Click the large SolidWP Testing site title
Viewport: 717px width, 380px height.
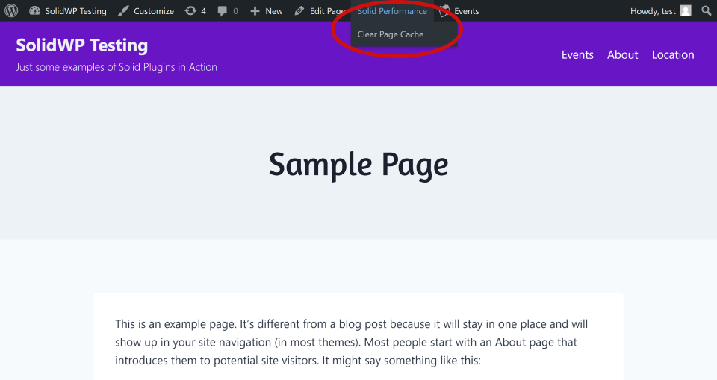82,45
